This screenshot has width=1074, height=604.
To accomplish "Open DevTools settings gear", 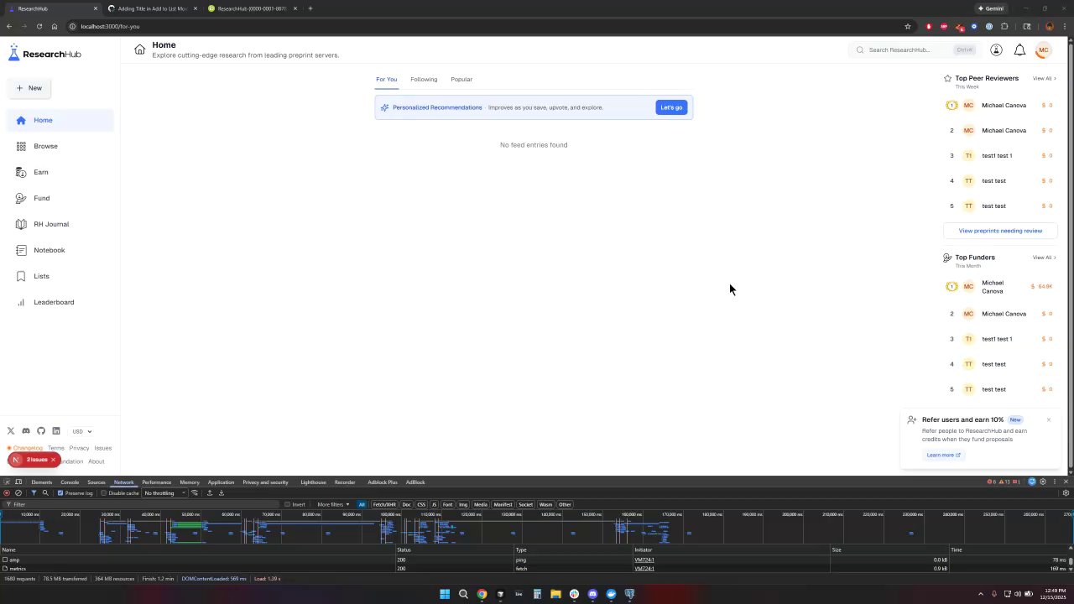I will click(1043, 482).
